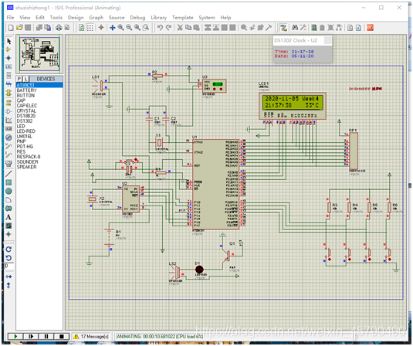Click the 'P' pick devices button
This screenshot has height=346, width=413.
pyautogui.click(x=19, y=79)
